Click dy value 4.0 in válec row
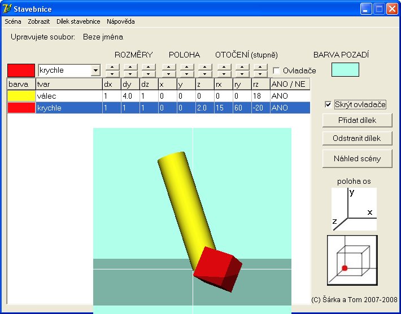Image resolution: width=401 pixels, height=314 pixels. pyautogui.click(x=130, y=96)
